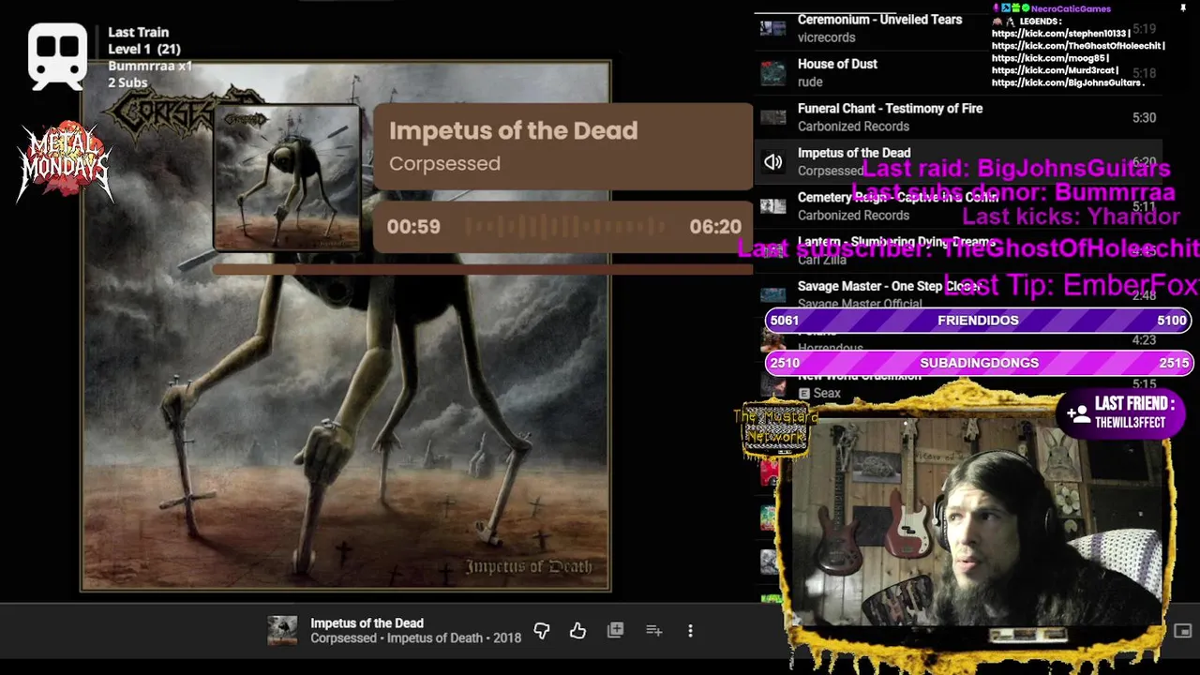Click the SUBADINGDONGS goal progress bar
Image resolution: width=1200 pixels, height=675 pixels.
978,363
